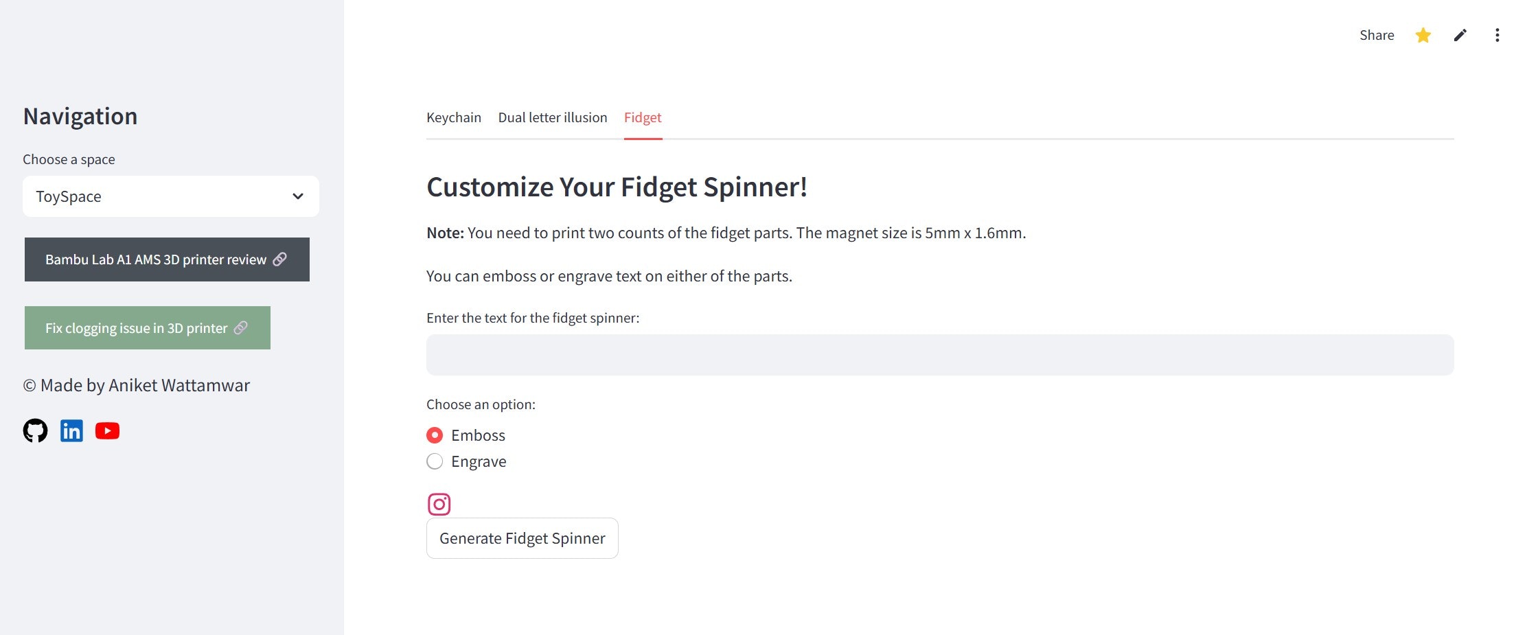Open the three-dot options menu
The height and width of the screenshot is (635, 1527).
pos(1497,35)
